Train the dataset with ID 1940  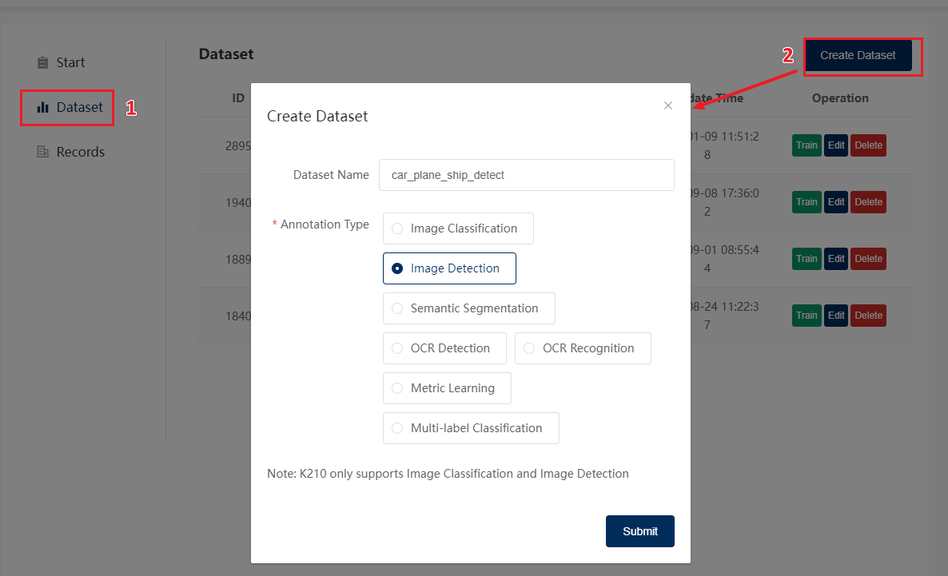click(x=807, y=202)
